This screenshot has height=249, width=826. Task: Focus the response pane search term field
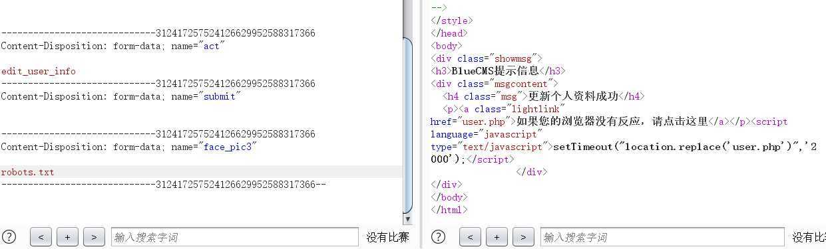[662, 237]
